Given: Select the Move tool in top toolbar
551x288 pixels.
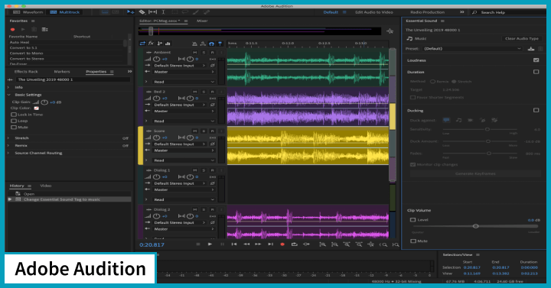Looking at the screenshot, I should pyautogui.click(x=131, y=12).
